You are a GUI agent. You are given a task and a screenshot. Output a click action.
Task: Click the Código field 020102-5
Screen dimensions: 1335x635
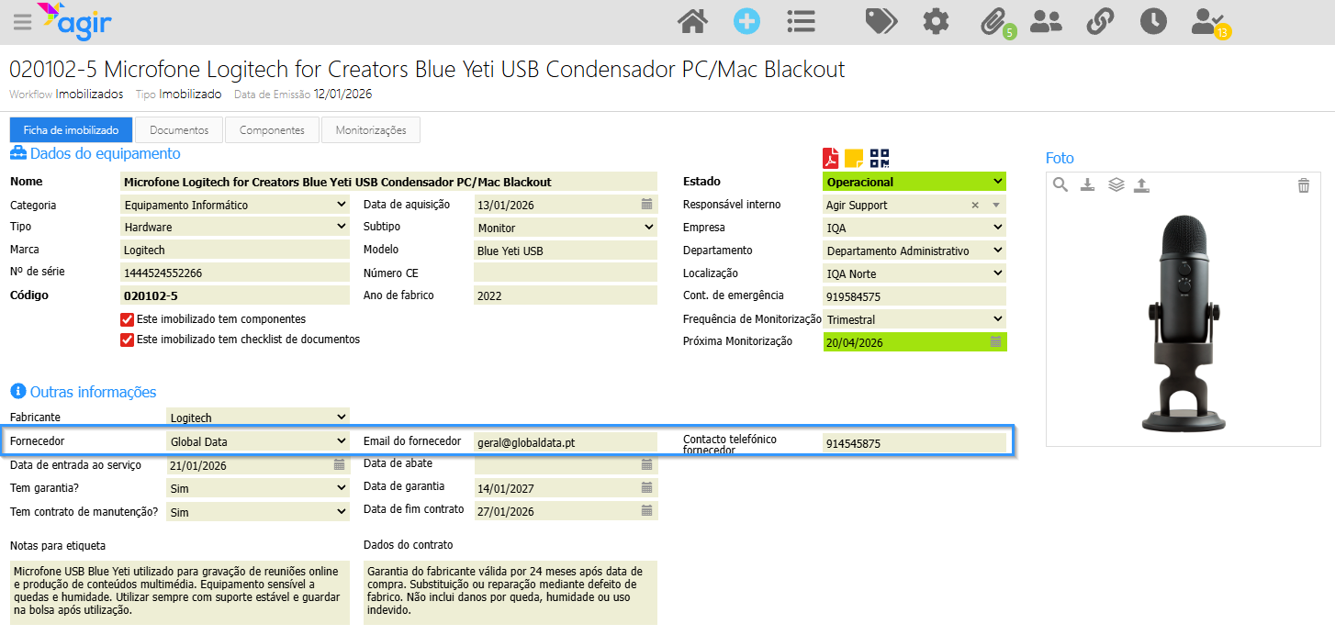click(x=235, y=295)
